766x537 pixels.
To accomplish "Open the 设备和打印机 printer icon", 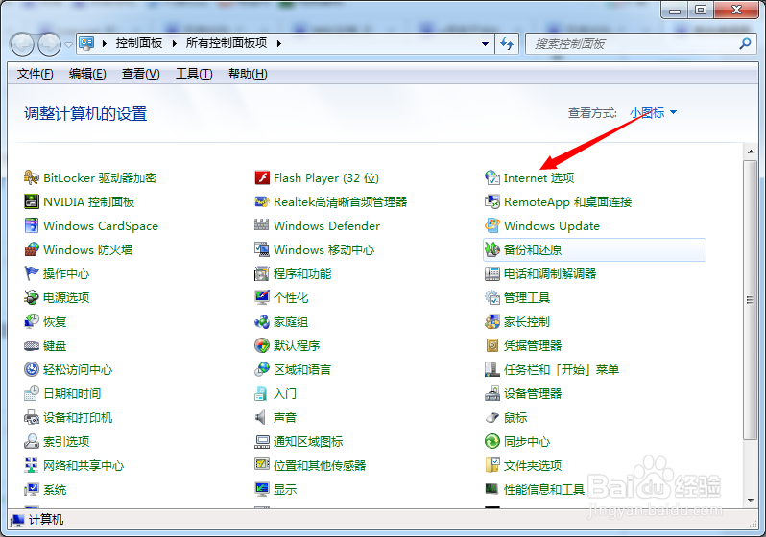I will point(32,417).
